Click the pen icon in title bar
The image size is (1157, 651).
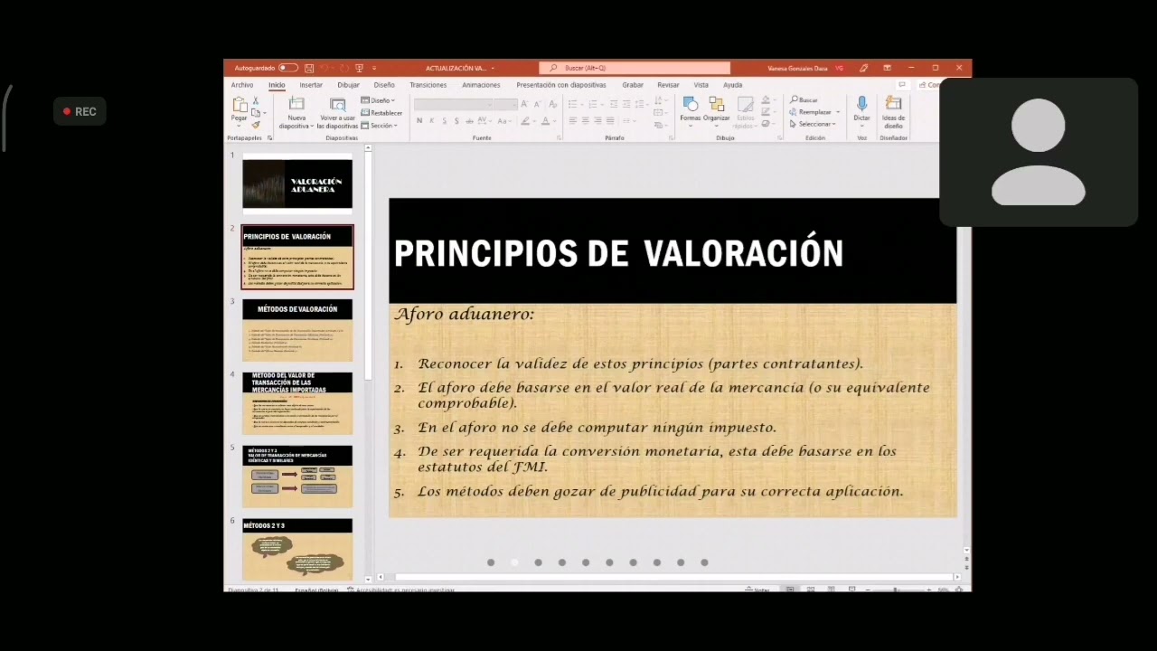[x=863, y=68]
